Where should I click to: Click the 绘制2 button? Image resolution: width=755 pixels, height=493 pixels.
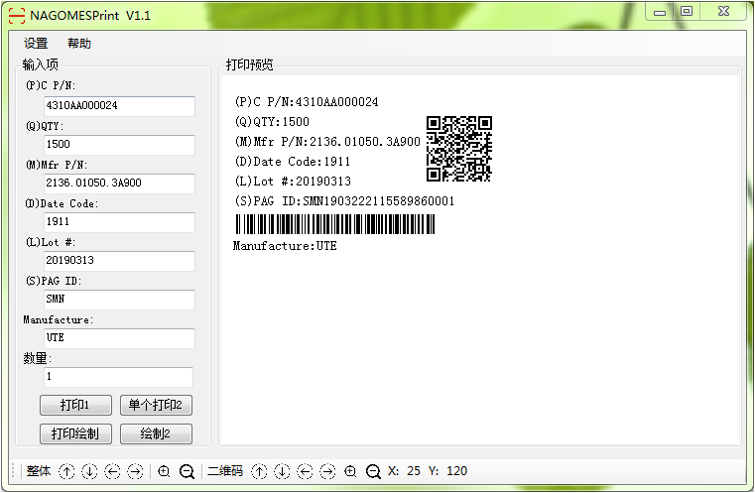tap(156, 433)
